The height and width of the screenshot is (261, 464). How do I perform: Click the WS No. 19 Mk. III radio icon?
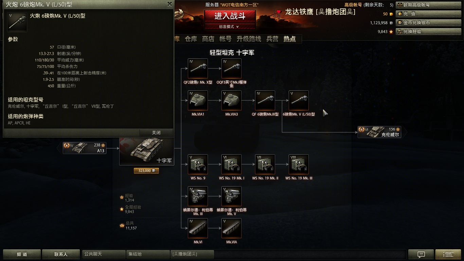299,164
